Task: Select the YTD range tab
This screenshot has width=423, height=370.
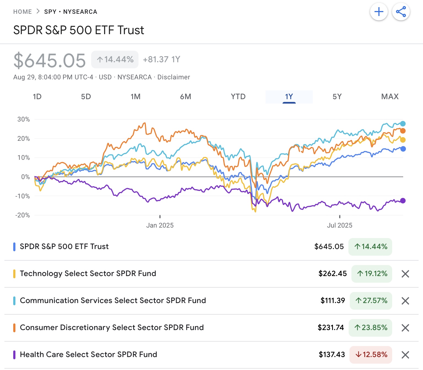Action: (x=238, y=97)
